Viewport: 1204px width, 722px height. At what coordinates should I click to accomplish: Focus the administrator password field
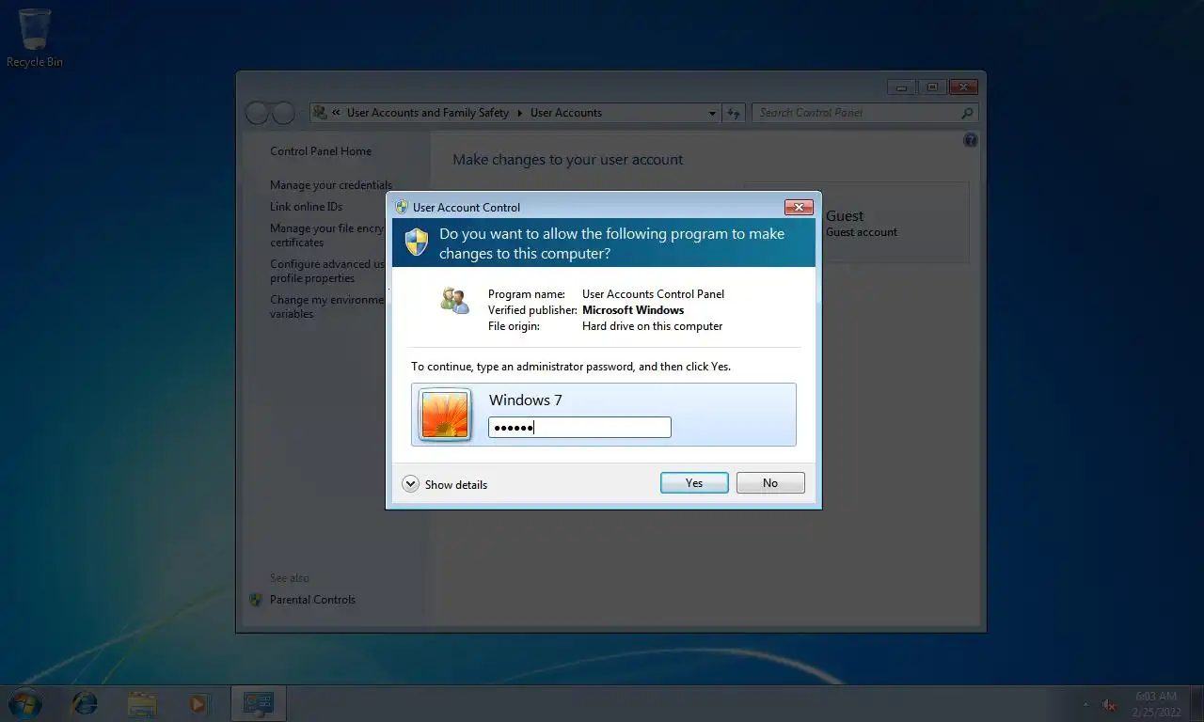[x=579, y=428]
